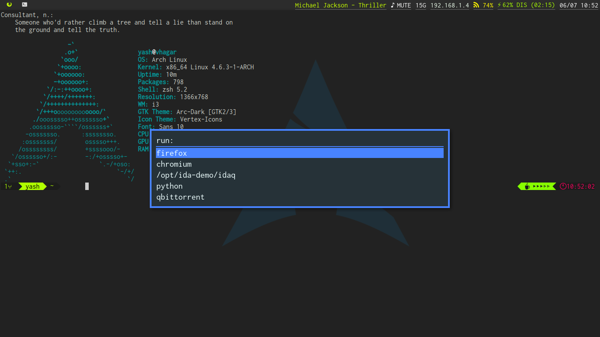This screenshot has width=600, height=337.
Task: Click the run: input field in launcher
Action: 300,141
